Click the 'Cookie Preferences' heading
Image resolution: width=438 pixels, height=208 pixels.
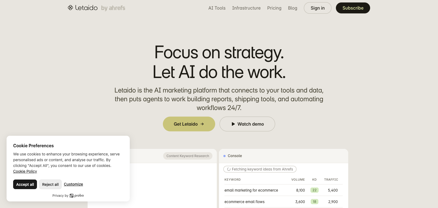(33, 146)
